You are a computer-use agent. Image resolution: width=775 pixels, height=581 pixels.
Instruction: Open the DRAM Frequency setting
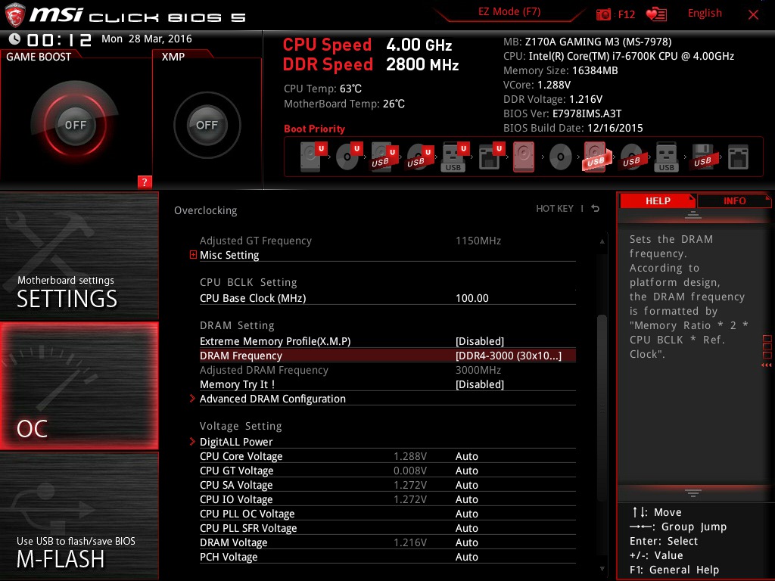coord(241,355)
